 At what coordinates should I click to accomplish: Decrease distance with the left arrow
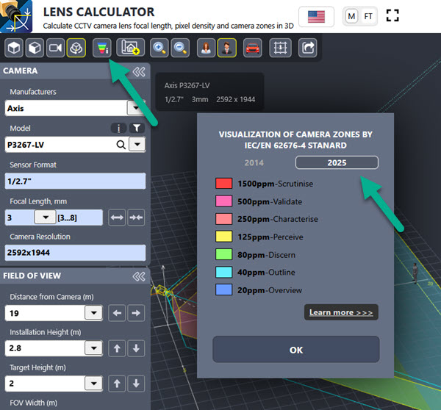pos(117,313)
